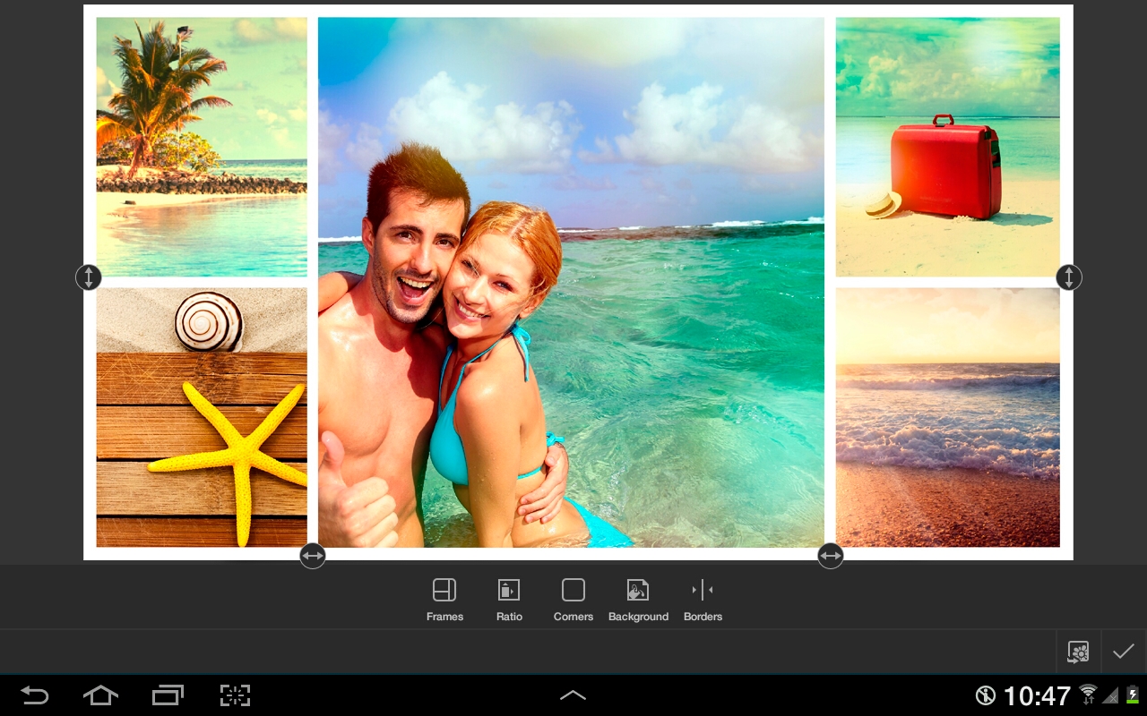Select the palm tree beach photo
This screenshot has height=716, width=1147.
(202, 147)
